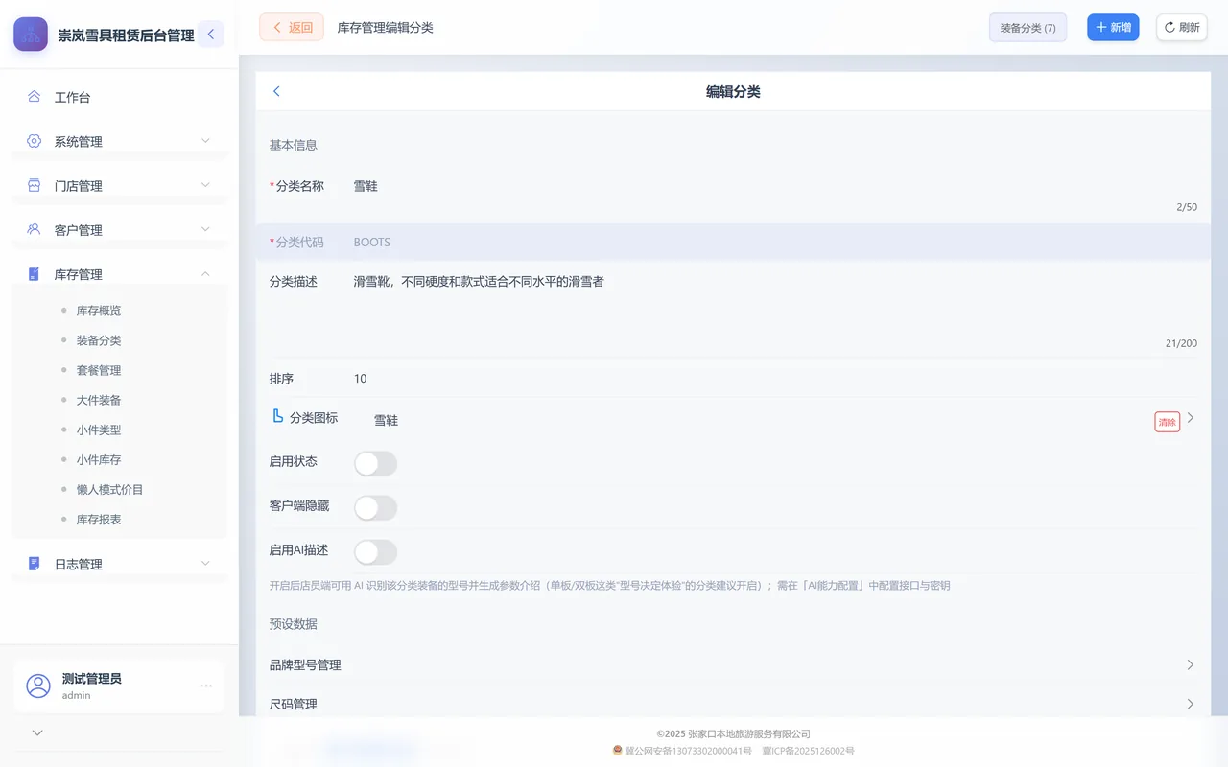
Task: Open 品牌型号管理 row chevron
Action: coord(1191,664)
